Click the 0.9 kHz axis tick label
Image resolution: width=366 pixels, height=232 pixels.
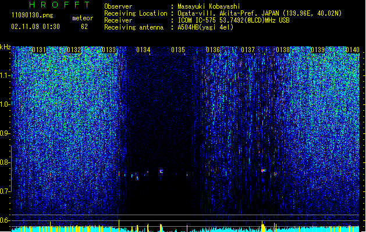pos(5,133)
